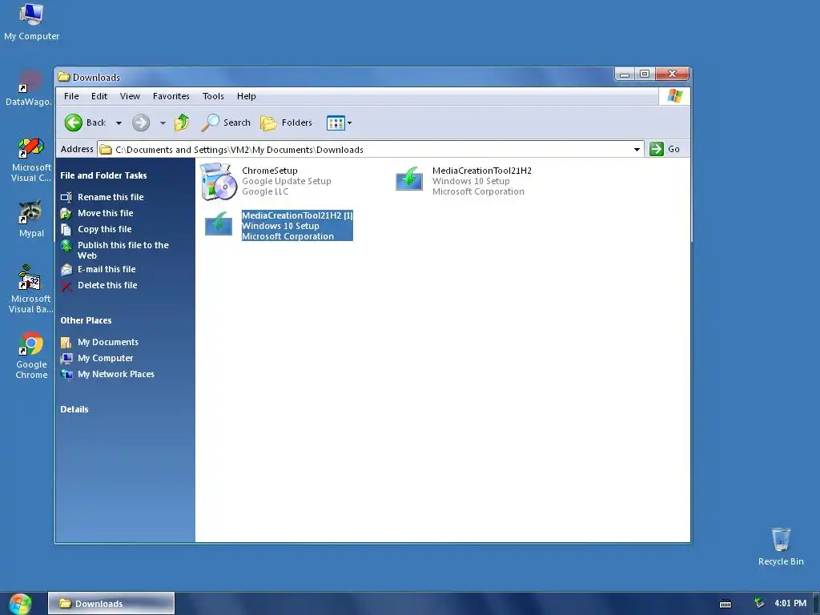This screenshot has height=615, width=820.
Task: Click Rename this file link
Action: click(x=111, y=197)
